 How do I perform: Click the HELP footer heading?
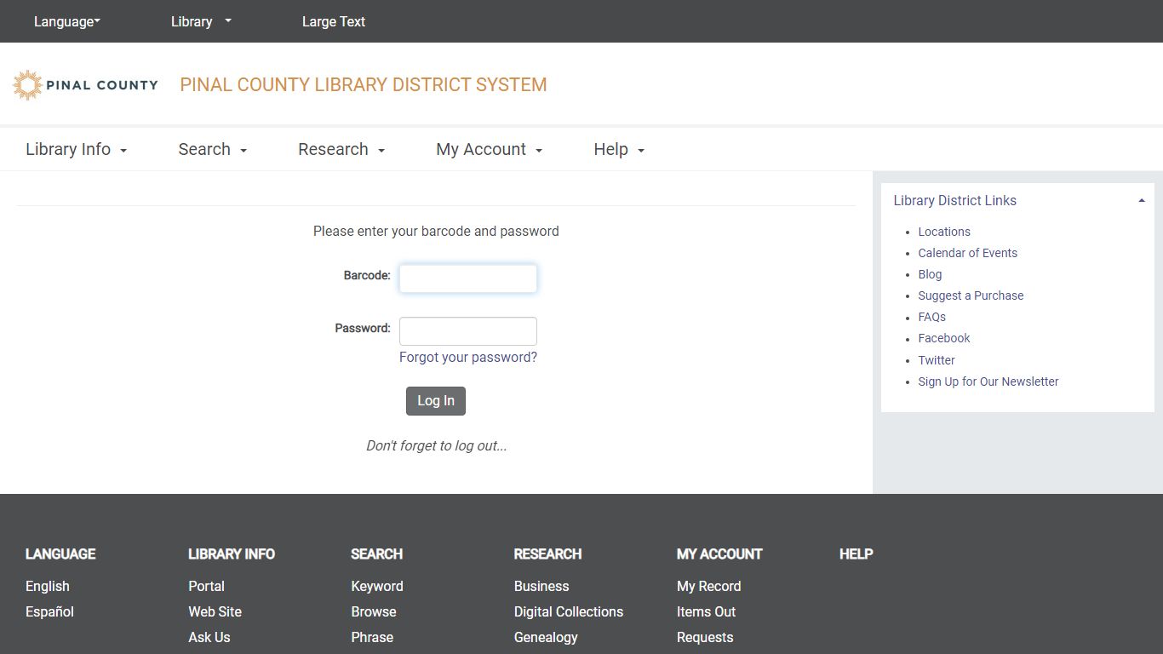coord(856,554)
